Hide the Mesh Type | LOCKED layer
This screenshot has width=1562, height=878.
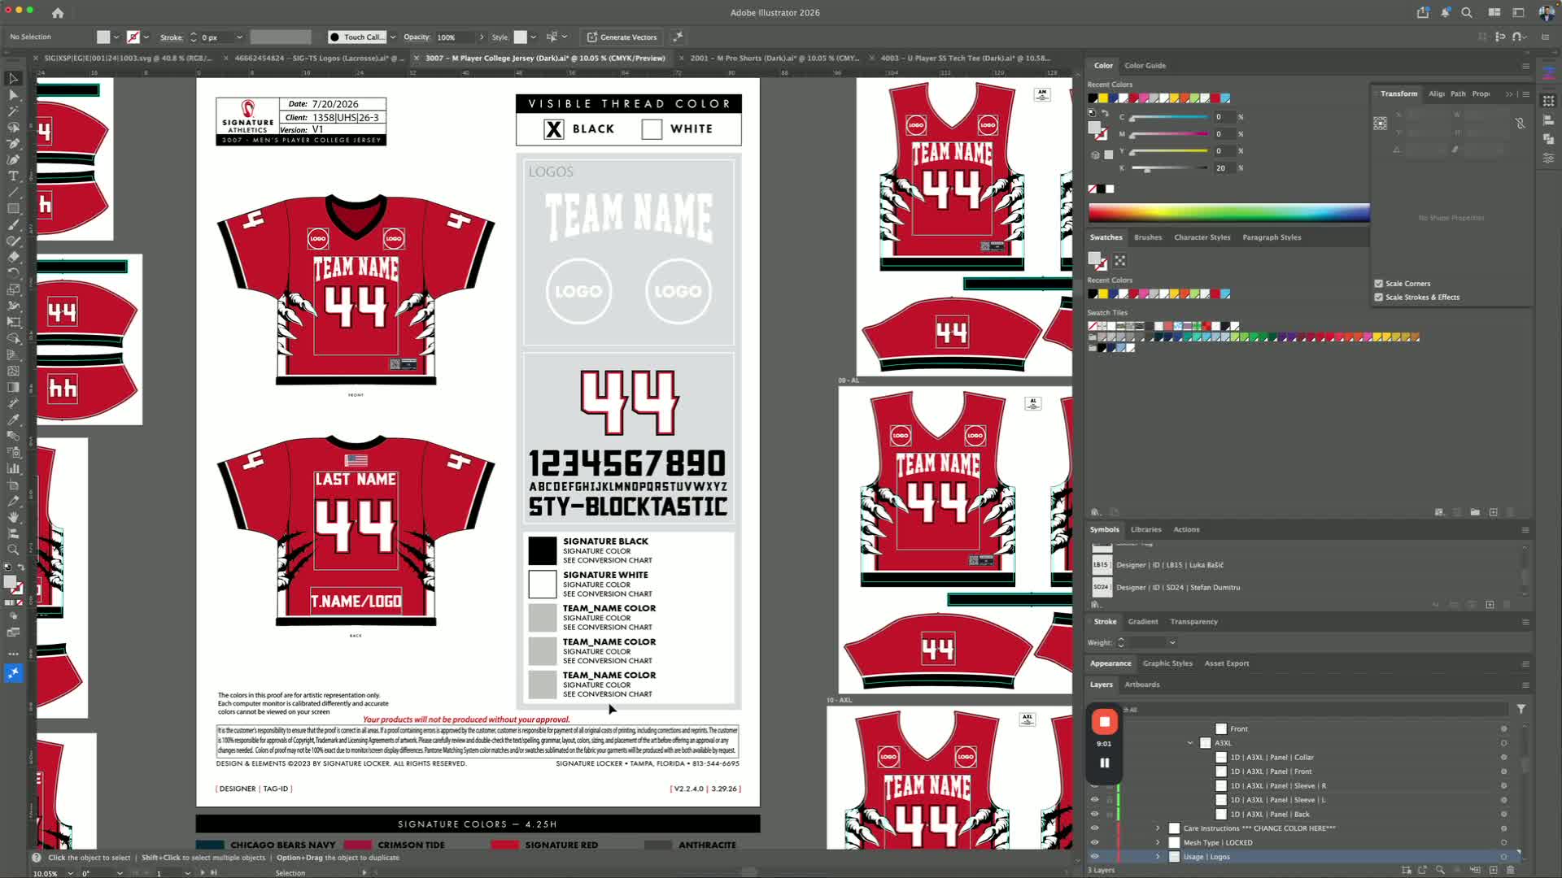coord(1094,843)
